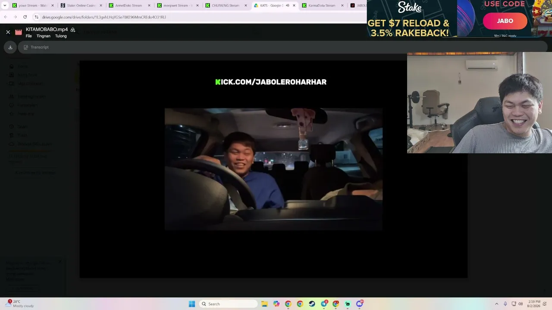
Task: Close the ArmelDoto Stream tab
Action: pos(149,6)
